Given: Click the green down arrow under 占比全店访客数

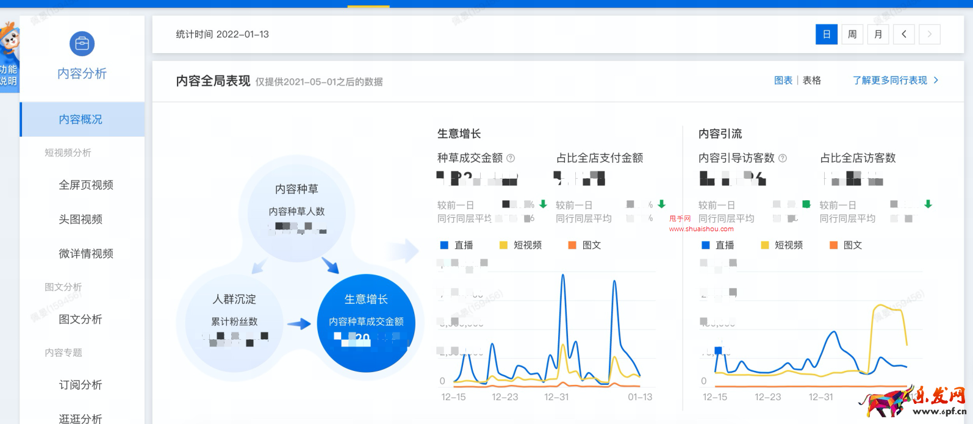Looking at the screenshot, I should point(928,204).
